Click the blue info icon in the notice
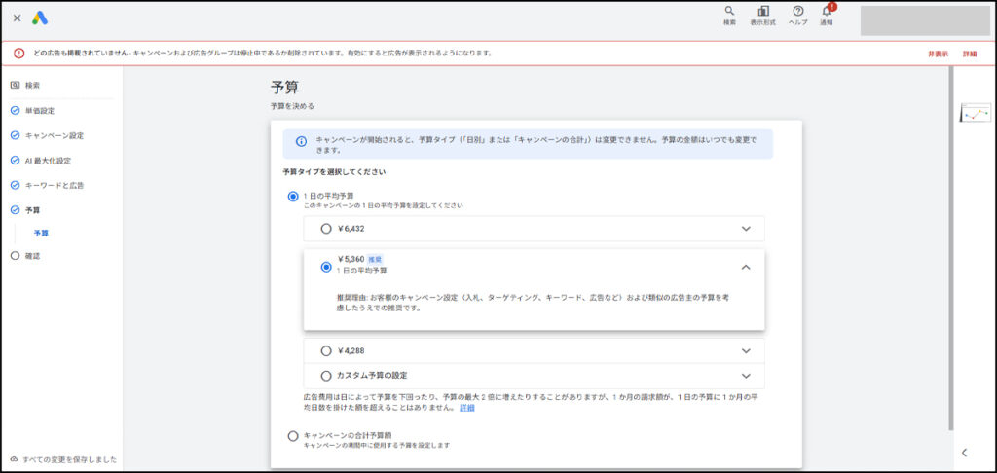The image size is (997, 473). [302, 141]
